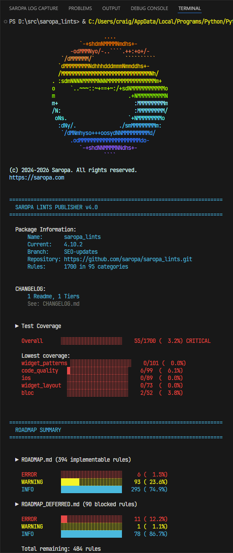Viewport: 233px width, 553px height.
Task: Click the Overall coverage progress bar
Action: [91, 341]
